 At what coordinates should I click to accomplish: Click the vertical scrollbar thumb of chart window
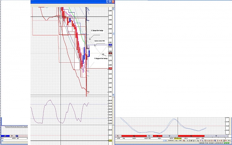[114, 34]
